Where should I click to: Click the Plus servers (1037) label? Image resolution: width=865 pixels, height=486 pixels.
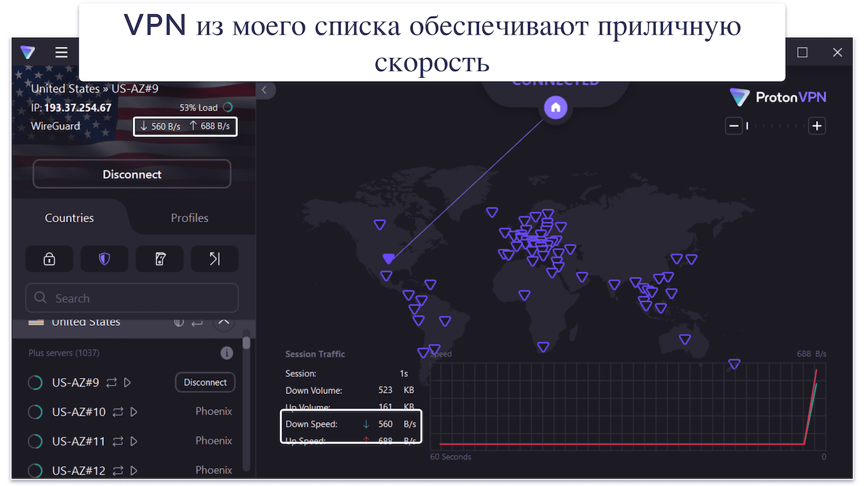coord(64,353)
